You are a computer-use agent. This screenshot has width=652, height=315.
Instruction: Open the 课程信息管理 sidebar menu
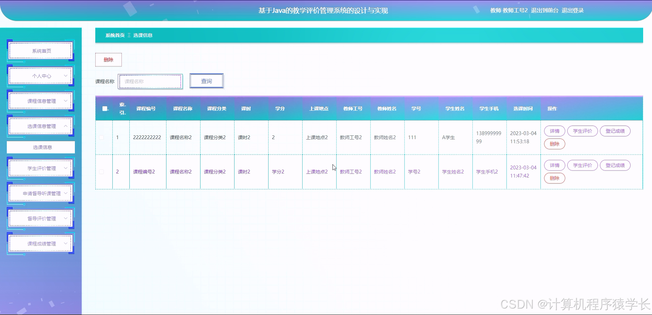(41, 101)
